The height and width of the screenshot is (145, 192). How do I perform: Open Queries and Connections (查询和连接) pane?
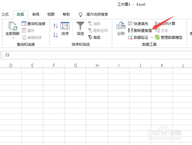33,23
